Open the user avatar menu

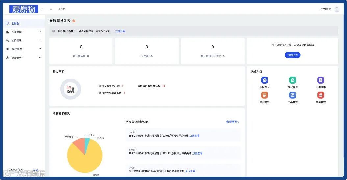point(336,9)
